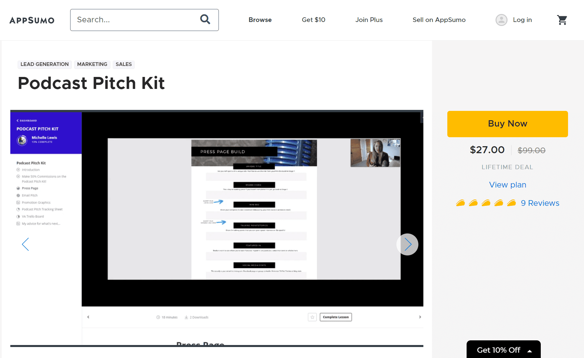584x358 pixels.
Task: Click the user avatar icon
Action: (x=502, y=20)
